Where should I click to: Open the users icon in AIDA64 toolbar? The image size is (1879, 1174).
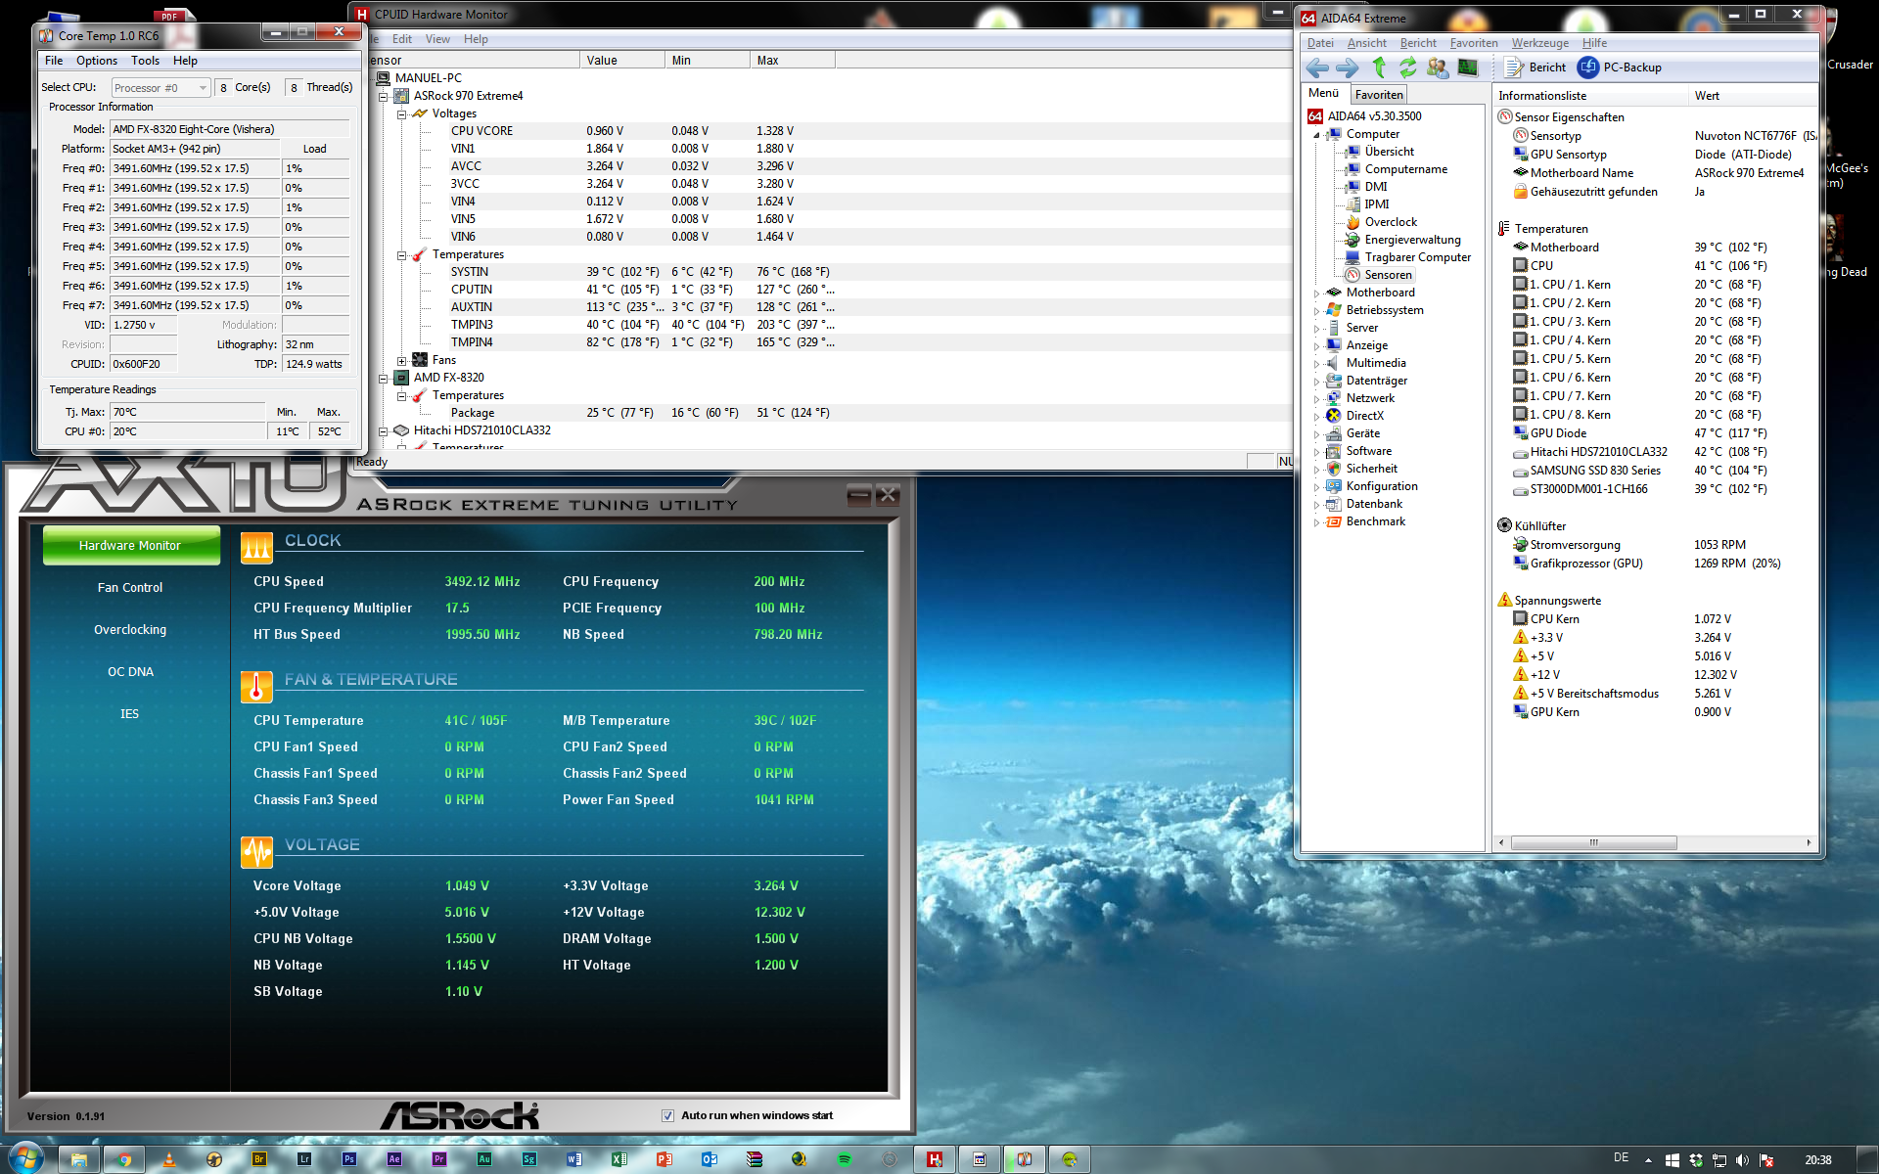[1438, 68]
